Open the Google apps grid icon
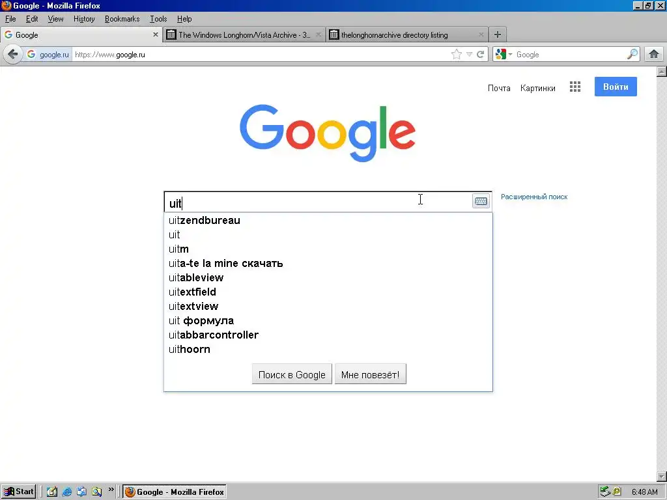This screenshot has width=667, height=500. point(575,87)
